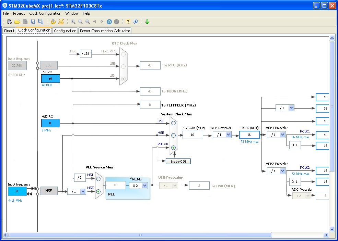Click the horizontal scrollbar thumb
Viewport: 338px width, 241px height.
(x=140, y=235)
